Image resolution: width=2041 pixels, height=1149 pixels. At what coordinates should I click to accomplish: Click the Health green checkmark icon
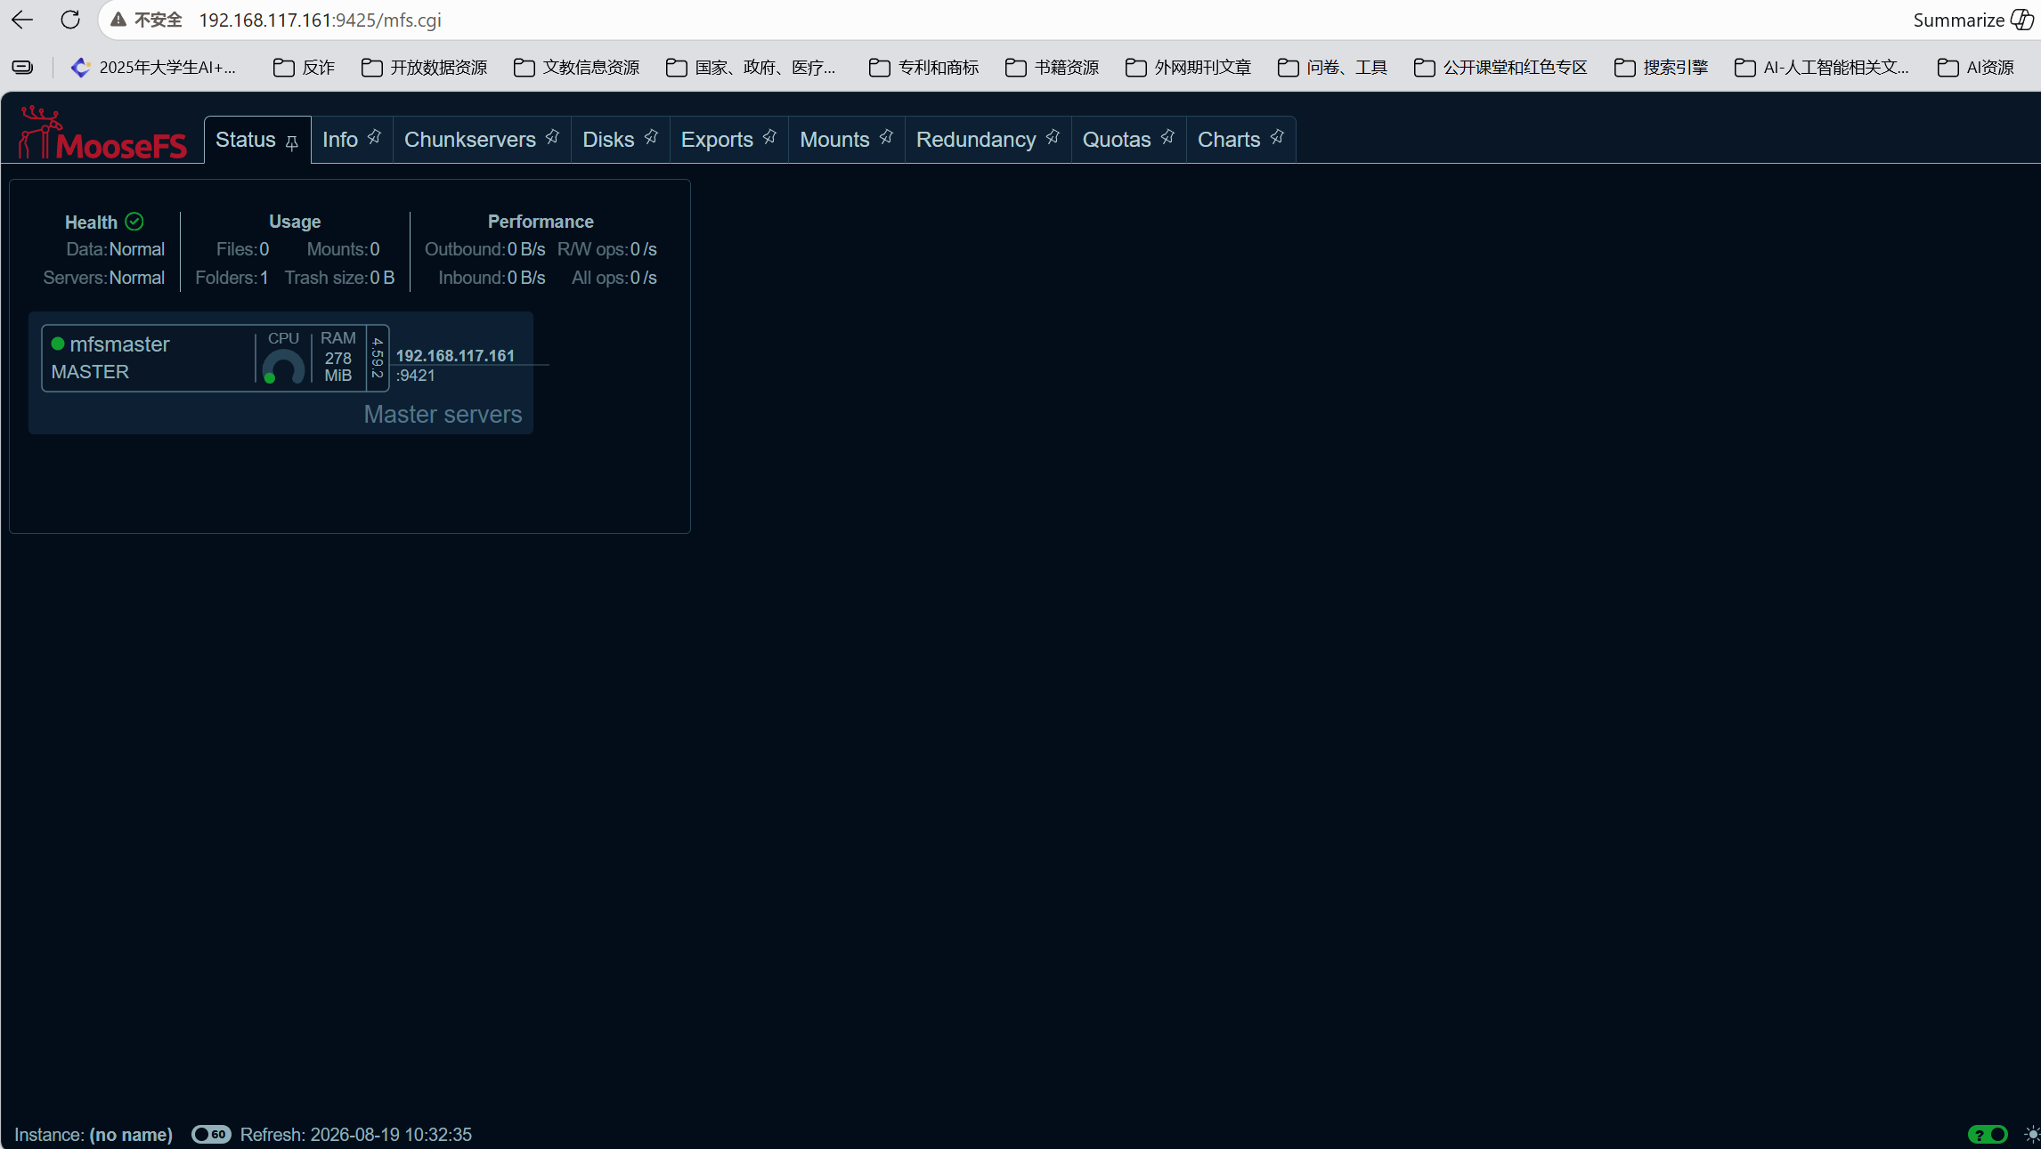134,222
